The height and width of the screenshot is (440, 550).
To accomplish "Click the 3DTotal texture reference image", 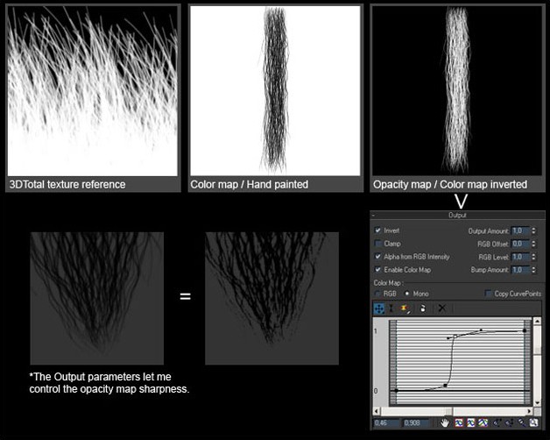I will (x=93, y=90).
